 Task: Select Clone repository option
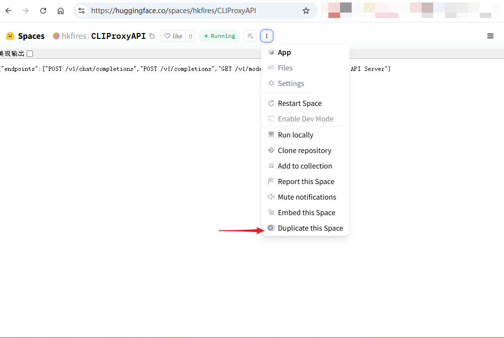point(304,151)
